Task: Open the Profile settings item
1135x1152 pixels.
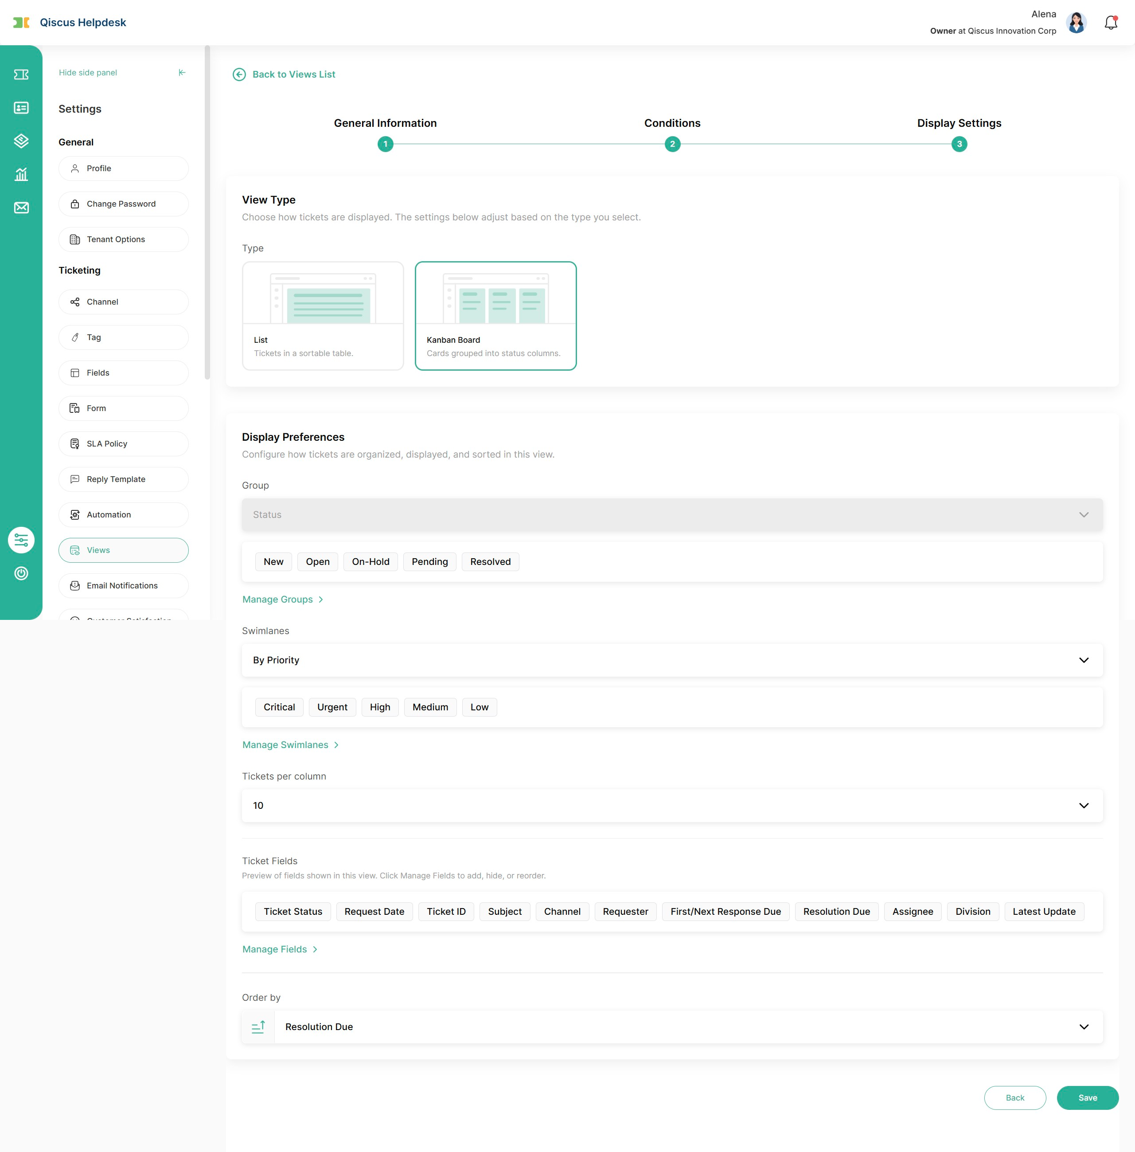Action: pyautogui.click(x=123, y=169)
